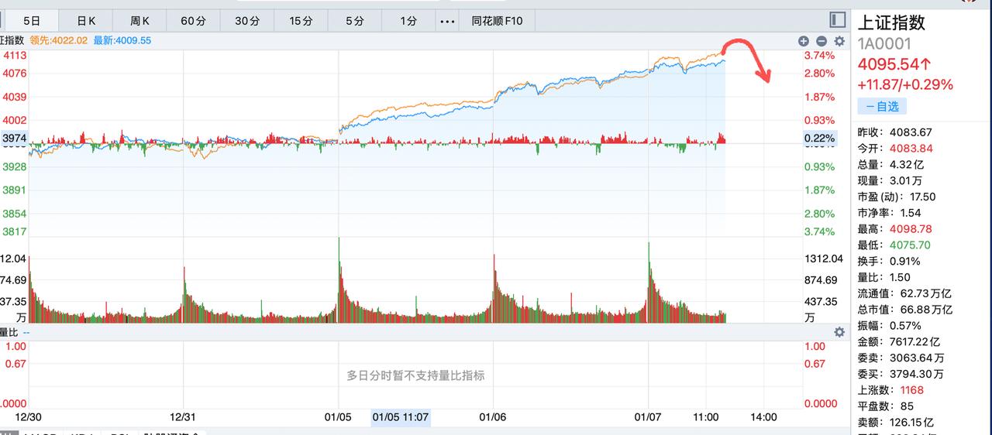Click the 12/30 date on time axis
The image size is (992, 435).
pos(28,416)
